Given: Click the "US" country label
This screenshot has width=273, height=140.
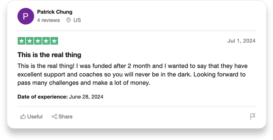Looking at the screenshot, I should click(77, 20).
